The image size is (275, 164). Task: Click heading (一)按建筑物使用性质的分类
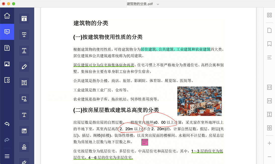pos(108,37)
